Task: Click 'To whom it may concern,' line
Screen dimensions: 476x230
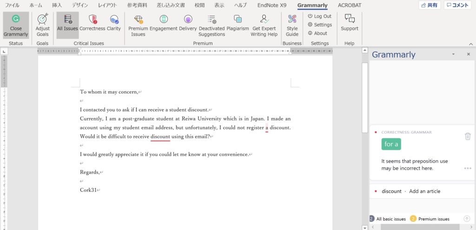Action: 109,92
